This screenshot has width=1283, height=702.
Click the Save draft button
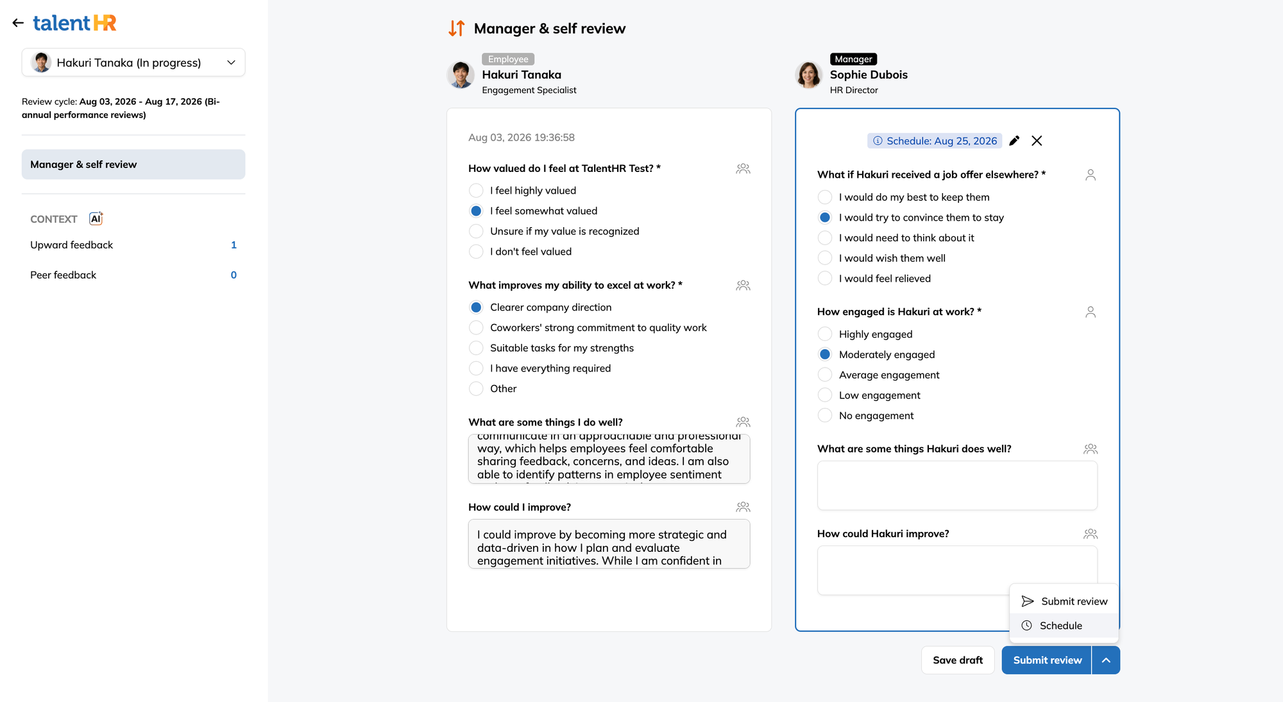click(x=958, y=660)
